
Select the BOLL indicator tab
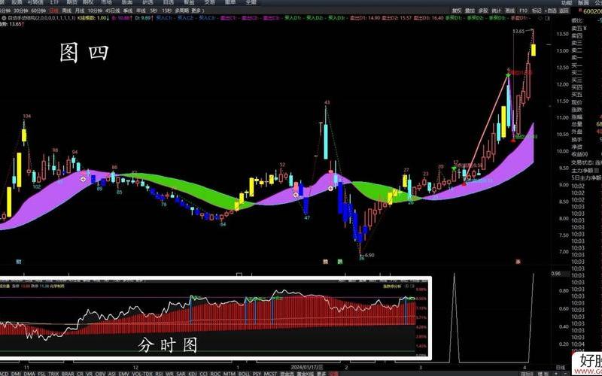(x=243, y=373)
